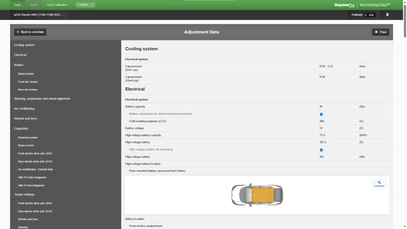This screenshot has width=407, height=229.
Task: Print the adjustment data
Action: (x=380, y=32)
